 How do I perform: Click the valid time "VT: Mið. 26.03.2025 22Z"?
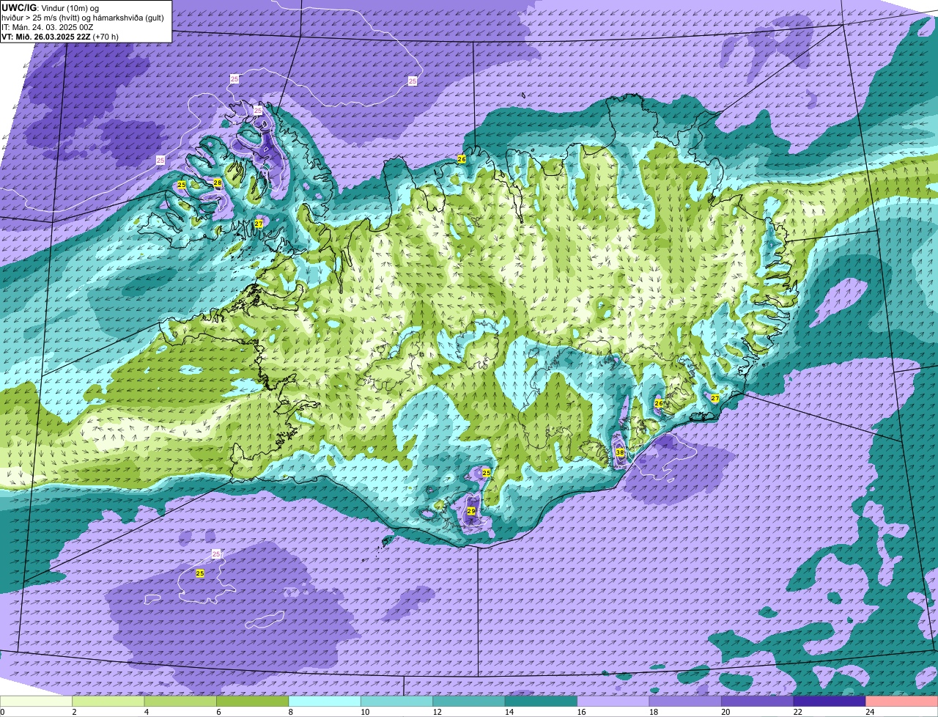tap(47, 36)
